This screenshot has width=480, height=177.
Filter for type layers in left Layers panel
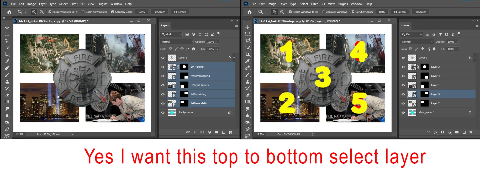[200, 34]
